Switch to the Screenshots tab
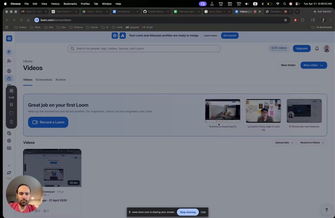335x218 pixels. tap(44, 80)
